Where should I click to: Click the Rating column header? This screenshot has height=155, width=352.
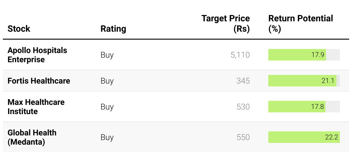tap(113, 29)
